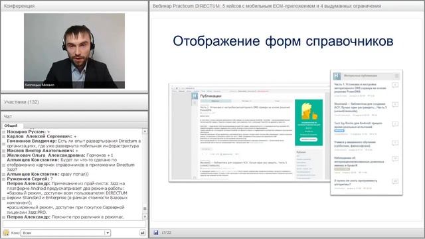Open the Кому recipient dropdown showing Всем
425x239 pixels.
(x=66, y=233)
